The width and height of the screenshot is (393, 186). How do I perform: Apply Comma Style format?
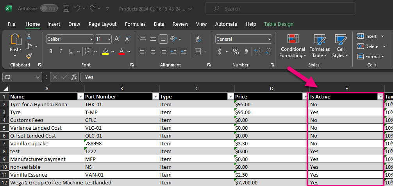pyautogui.click(x=246, y=52)
